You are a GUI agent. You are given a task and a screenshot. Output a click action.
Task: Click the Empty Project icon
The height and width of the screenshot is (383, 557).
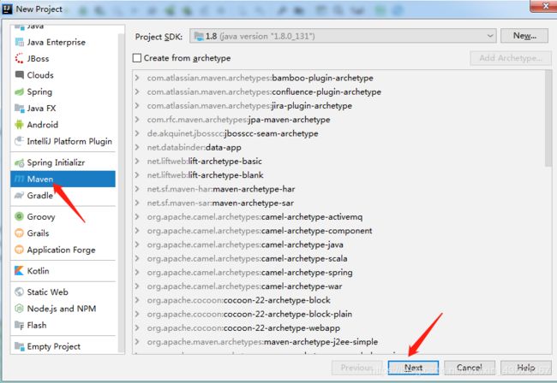coord(19,346)
